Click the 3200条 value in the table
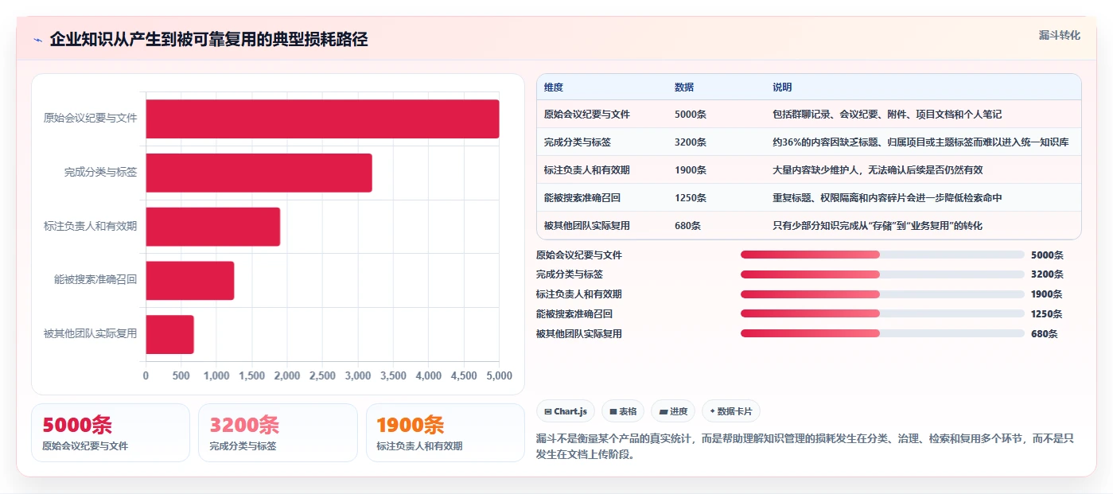Screen dimensions: 1113x494 pyautogui.click(x=691, y=142)
